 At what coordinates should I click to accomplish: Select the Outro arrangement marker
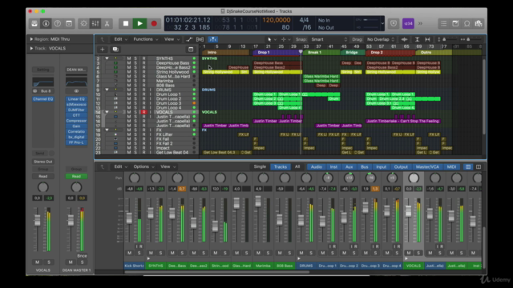coord(434,53)
